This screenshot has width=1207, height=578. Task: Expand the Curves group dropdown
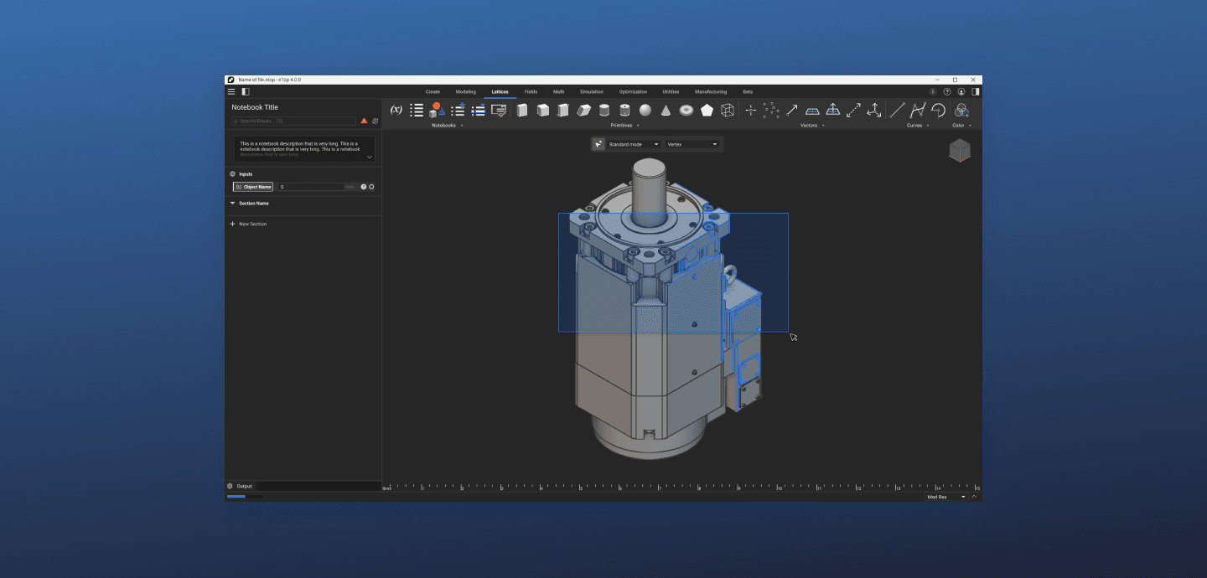coord(928,126)
